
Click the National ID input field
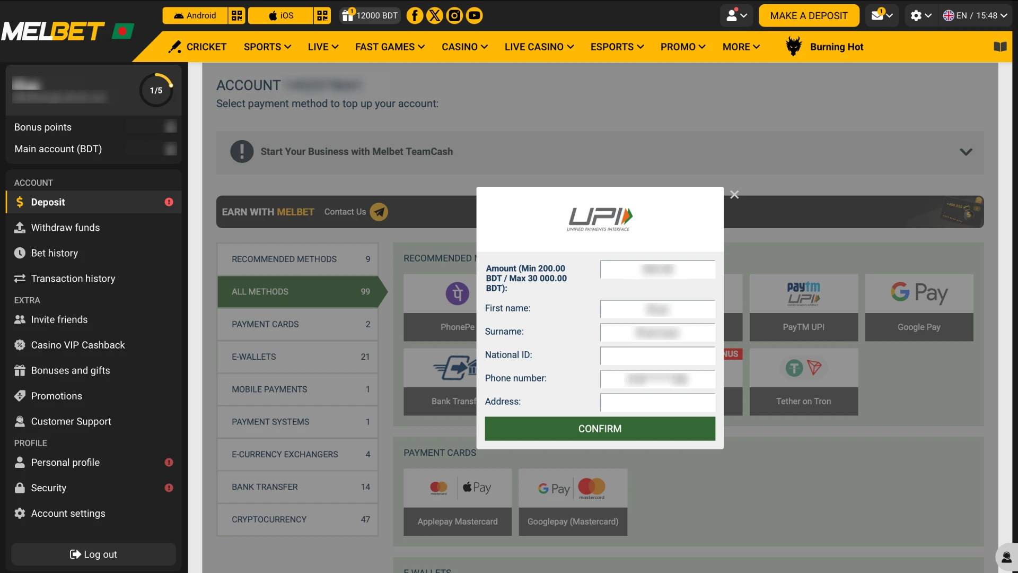pos(657,356)
